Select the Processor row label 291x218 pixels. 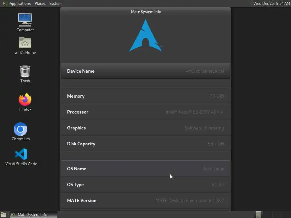(78, 112)
